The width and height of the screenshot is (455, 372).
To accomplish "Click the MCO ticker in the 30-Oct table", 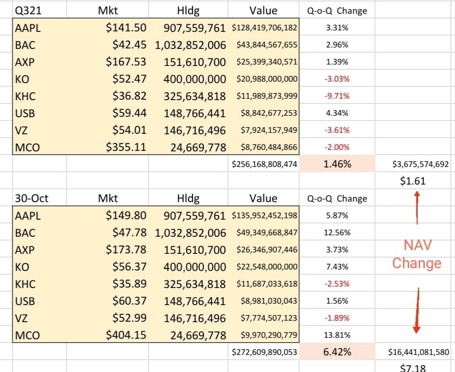I will click(27, 335).
